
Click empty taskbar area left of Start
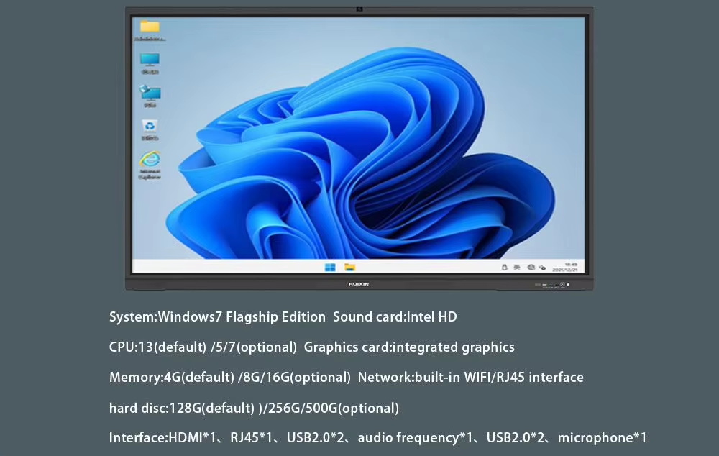click(x=230, y=267)
